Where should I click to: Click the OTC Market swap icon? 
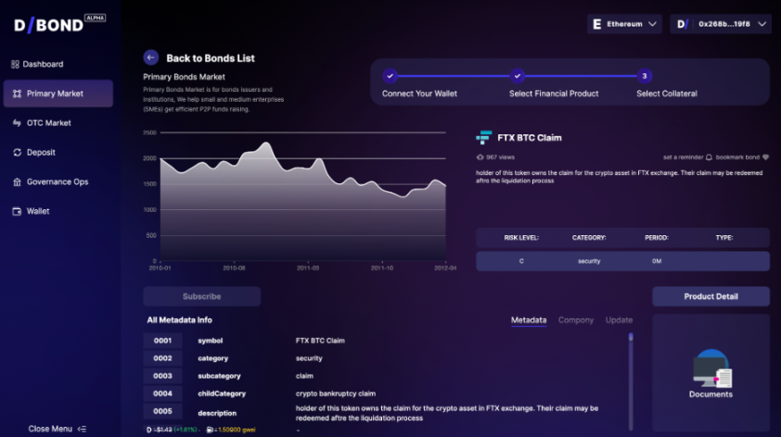[x=17, y=123]
